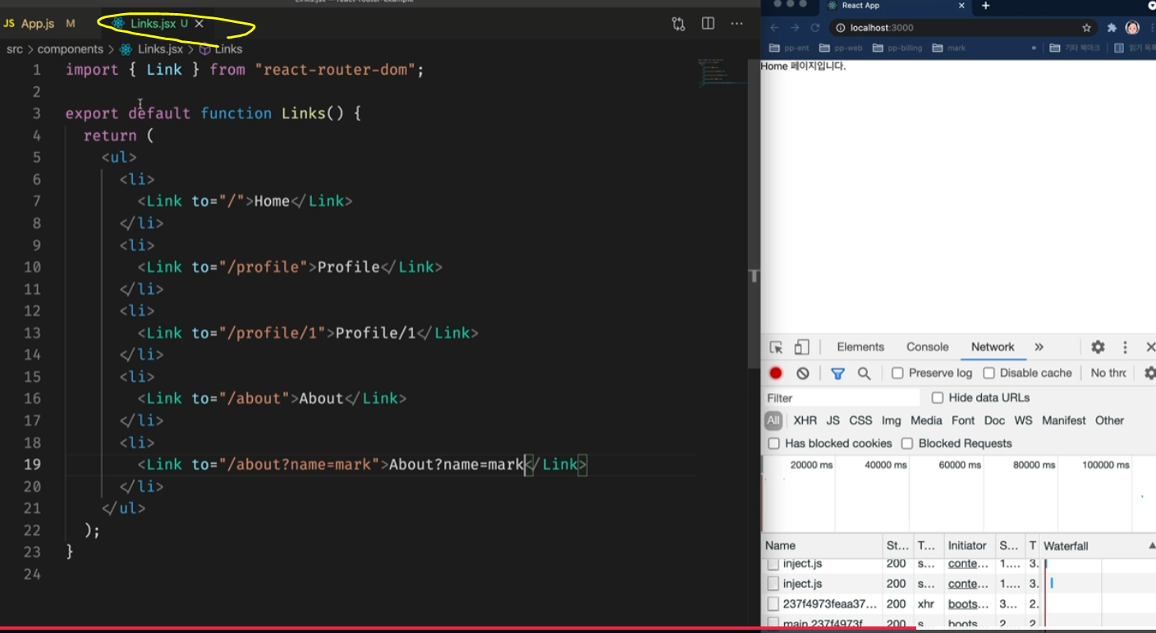Reload the localhost page

click(815, 27)
